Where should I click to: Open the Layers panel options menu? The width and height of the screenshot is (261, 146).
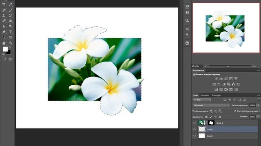tap(258, 95)
